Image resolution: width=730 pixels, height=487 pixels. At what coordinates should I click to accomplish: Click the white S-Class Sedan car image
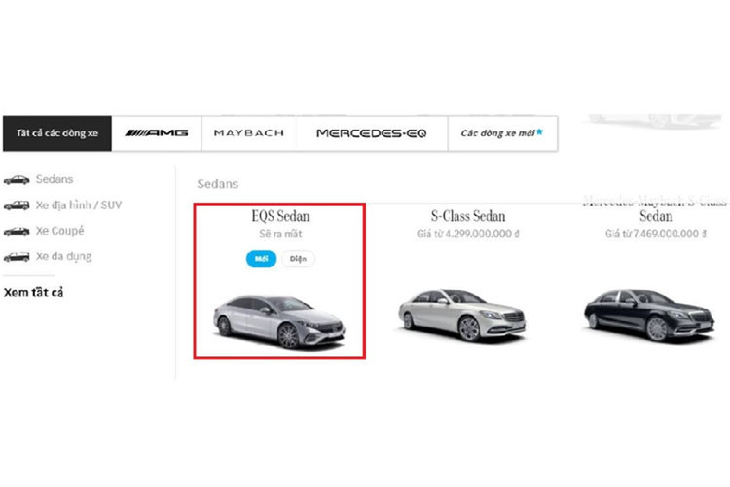(461, 314)
